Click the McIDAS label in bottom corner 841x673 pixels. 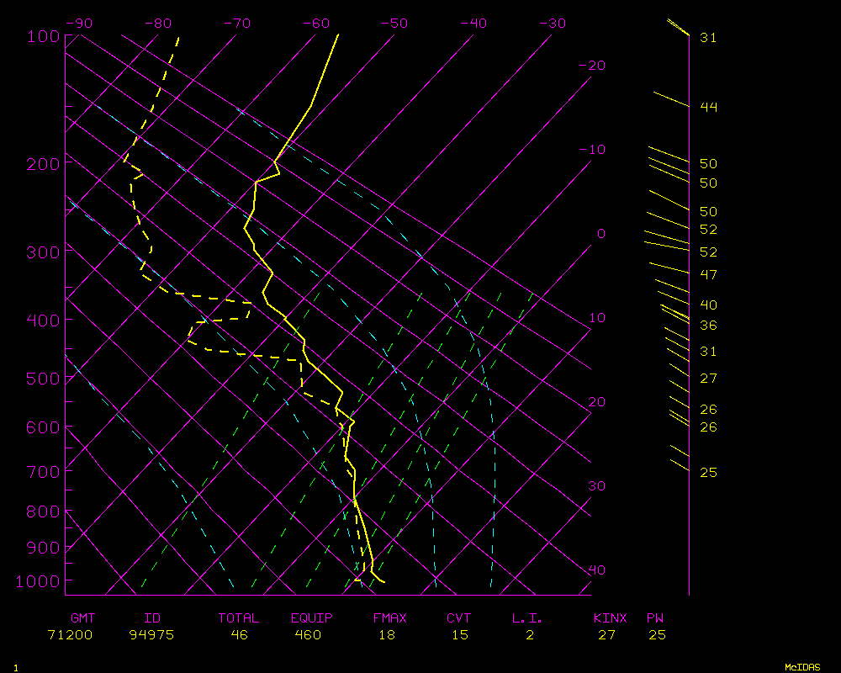(802, 666)
